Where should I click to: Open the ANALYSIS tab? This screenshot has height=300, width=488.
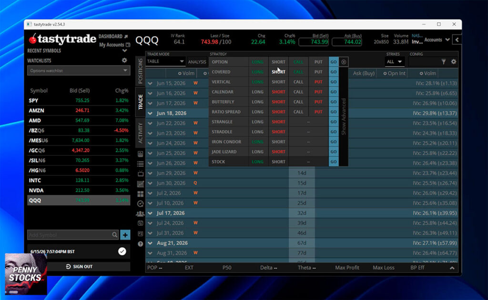point(197,62)
